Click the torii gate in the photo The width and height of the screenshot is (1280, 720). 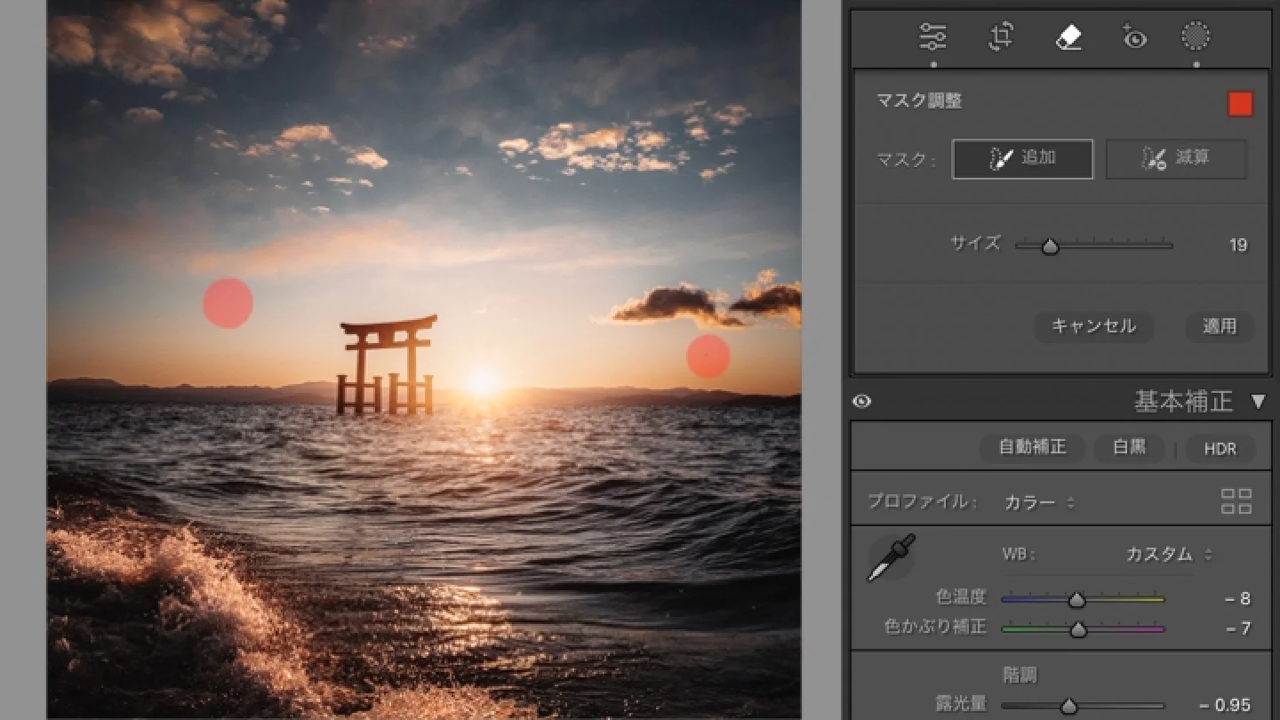[x=387, y=364]
